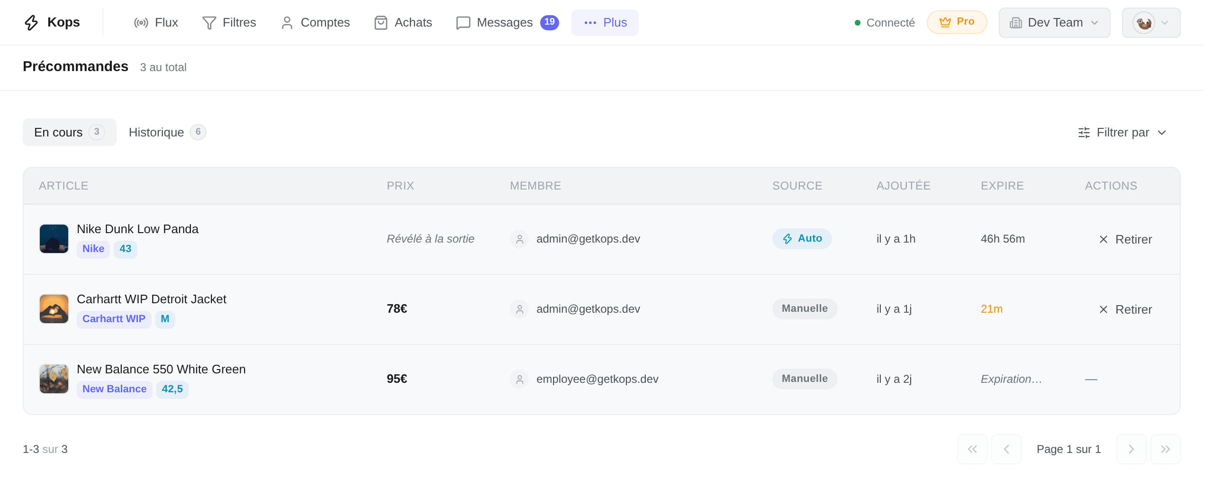The image size is (1213, 488).
Task: Open the Plus more menu
Action: [605, 22]
